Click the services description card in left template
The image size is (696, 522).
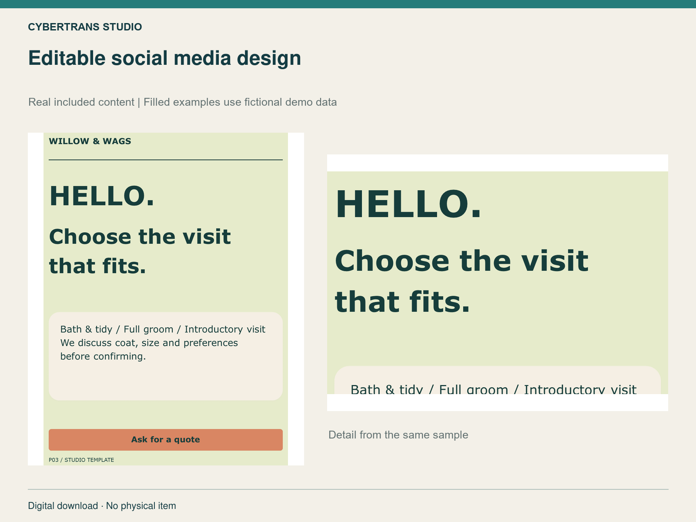point(166,356)
